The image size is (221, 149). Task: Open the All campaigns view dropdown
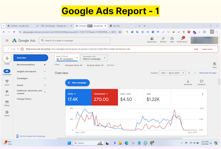[67, 58]
